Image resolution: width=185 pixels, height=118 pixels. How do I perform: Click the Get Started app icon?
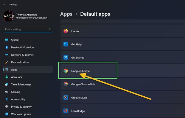[66, 58]
